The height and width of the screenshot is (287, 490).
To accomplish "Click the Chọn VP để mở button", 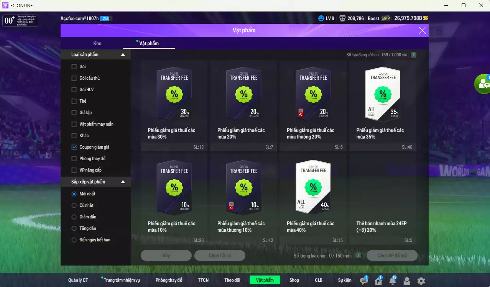I will (392, 256).
